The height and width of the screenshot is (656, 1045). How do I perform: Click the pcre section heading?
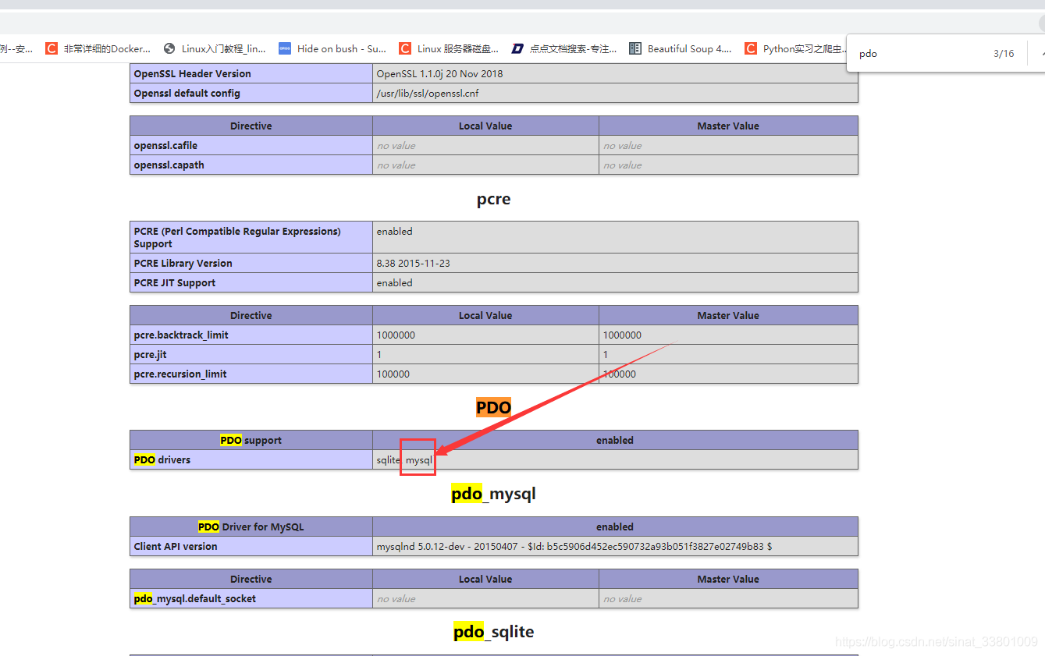pos(493,200)
